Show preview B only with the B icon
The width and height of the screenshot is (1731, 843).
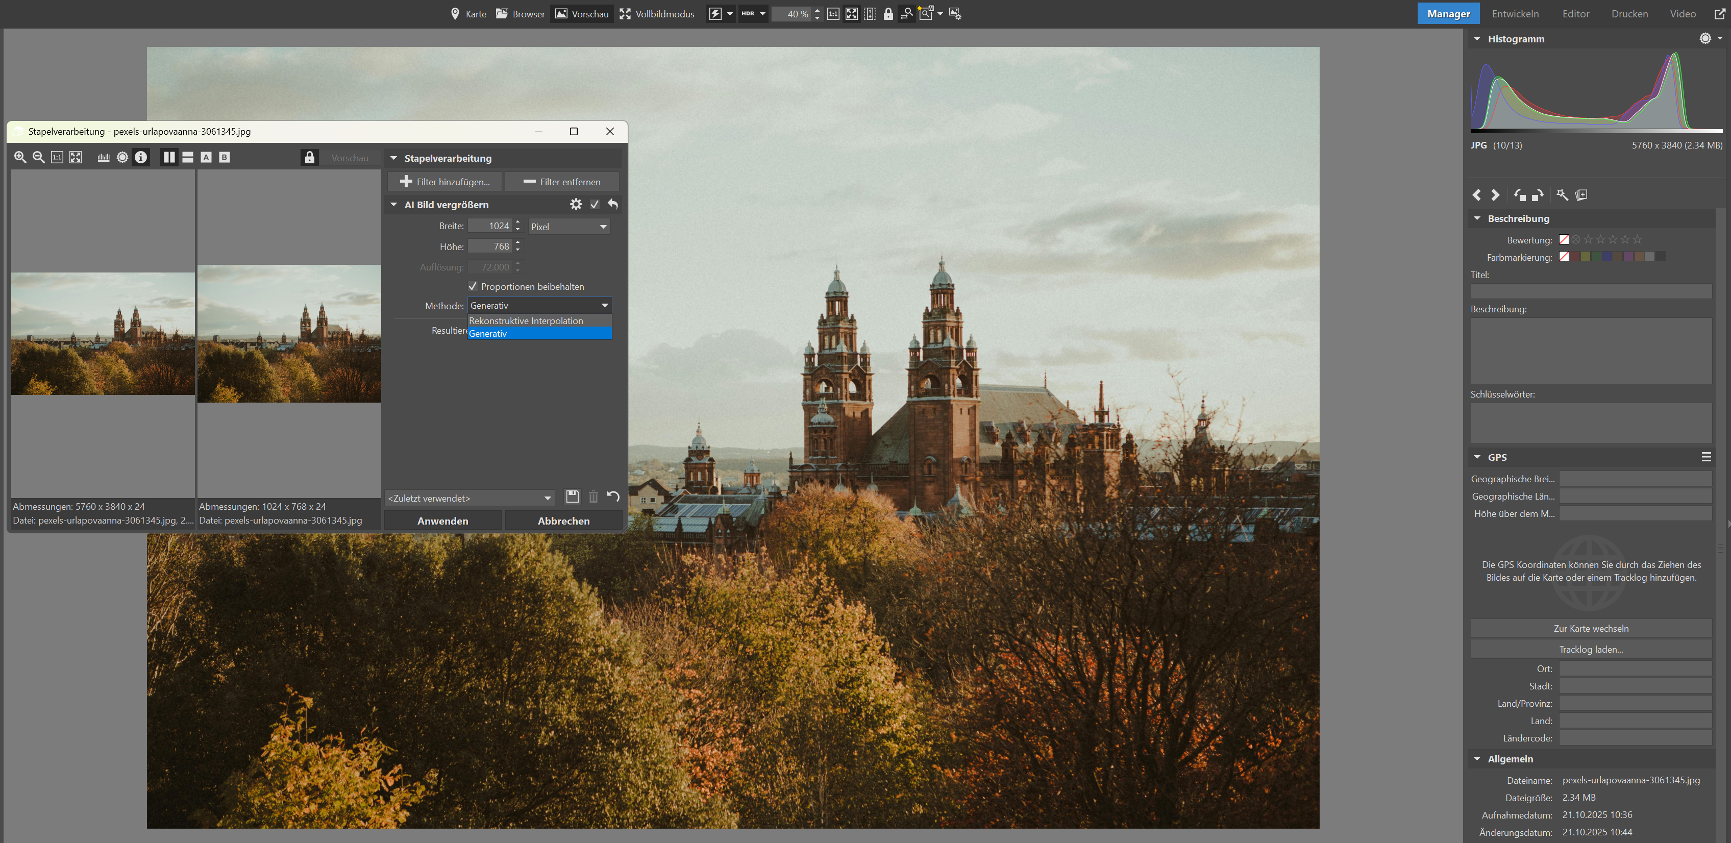coord(225,157)
